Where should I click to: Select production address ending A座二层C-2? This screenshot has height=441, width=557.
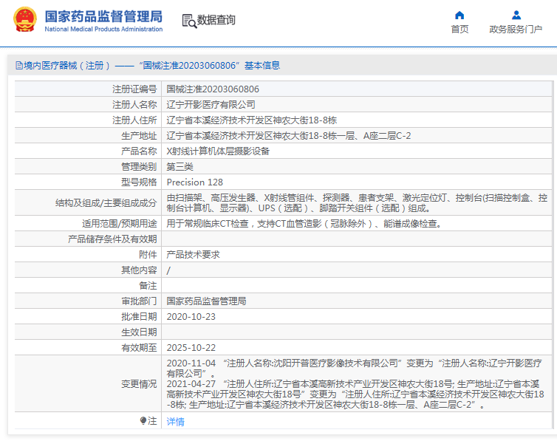coord(288,136)
